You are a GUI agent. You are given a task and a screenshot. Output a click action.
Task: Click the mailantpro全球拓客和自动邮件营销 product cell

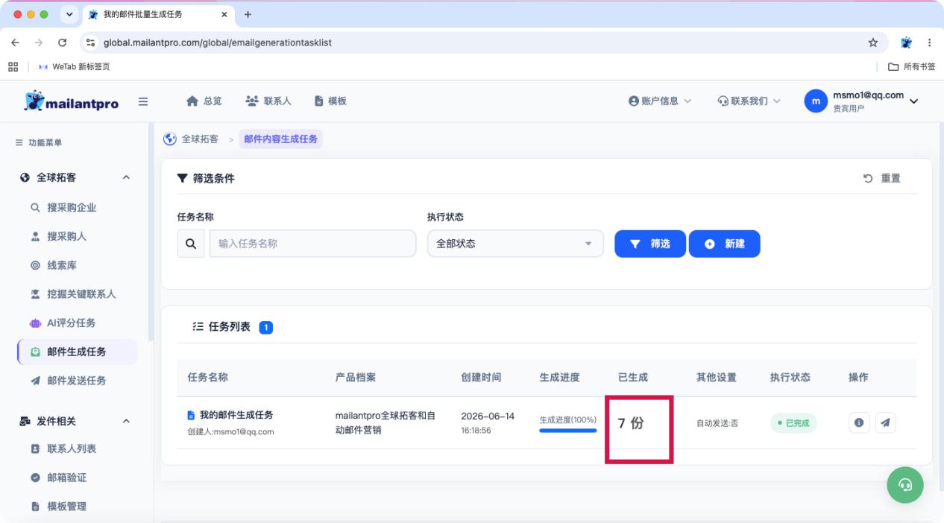coord(386,422)
